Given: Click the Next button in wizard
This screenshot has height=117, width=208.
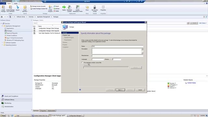Looking at the screenshot, I should [x=120, y=90].
